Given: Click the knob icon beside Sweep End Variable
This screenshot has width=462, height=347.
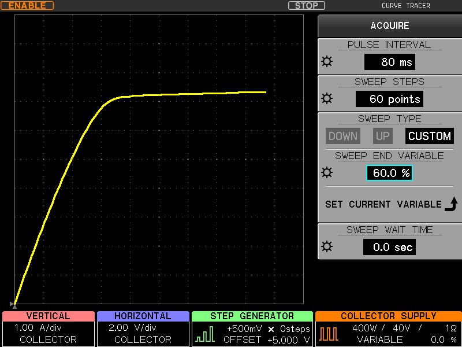Looking at the screenshot, I should 327,172.
